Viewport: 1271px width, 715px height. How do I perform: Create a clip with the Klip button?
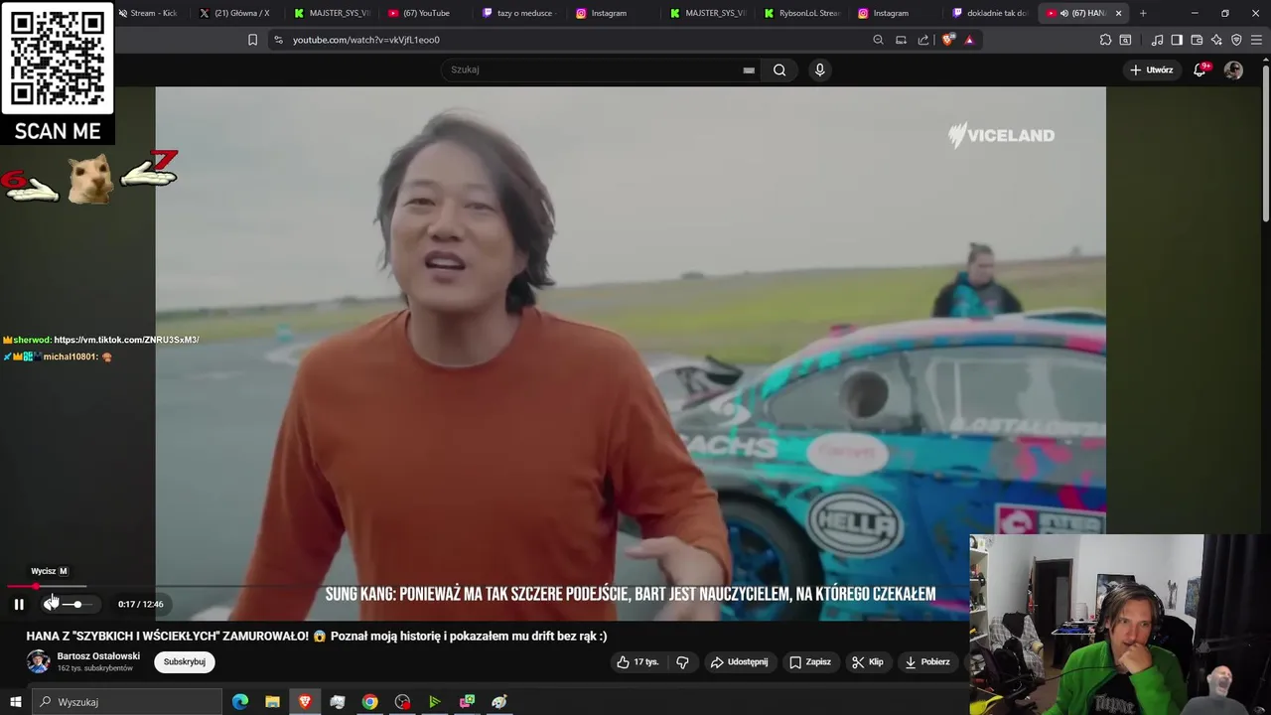867,661
